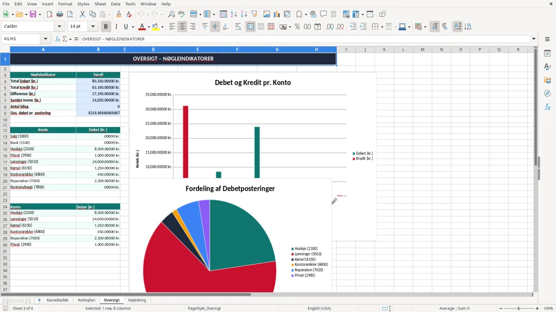556x312 pixels.
Task: Click the Clear Direct Formatting icon
Action: (129, 14)
